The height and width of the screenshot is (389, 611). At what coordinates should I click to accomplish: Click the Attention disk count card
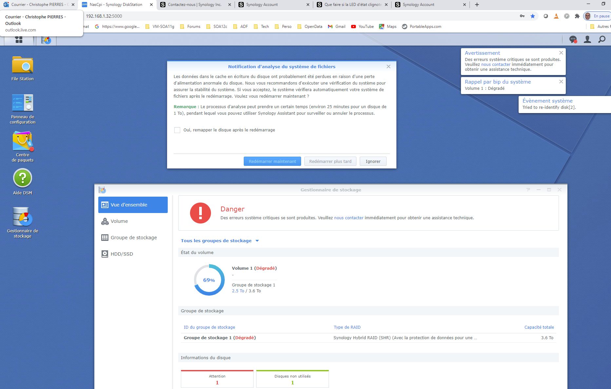pos(217,379)
